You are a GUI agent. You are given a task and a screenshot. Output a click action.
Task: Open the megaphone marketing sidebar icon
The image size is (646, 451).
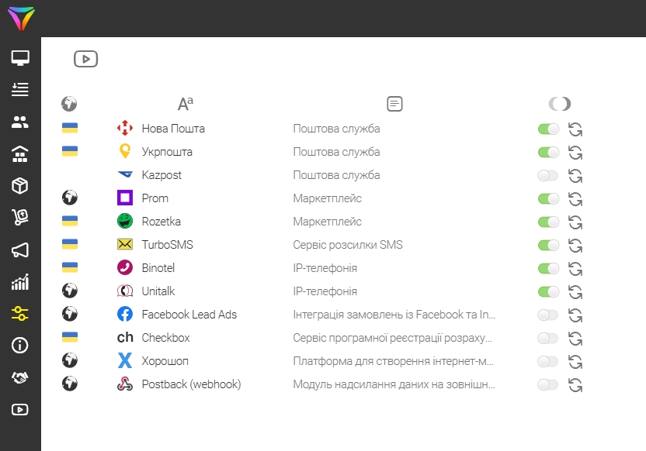(x=20, y=250)
